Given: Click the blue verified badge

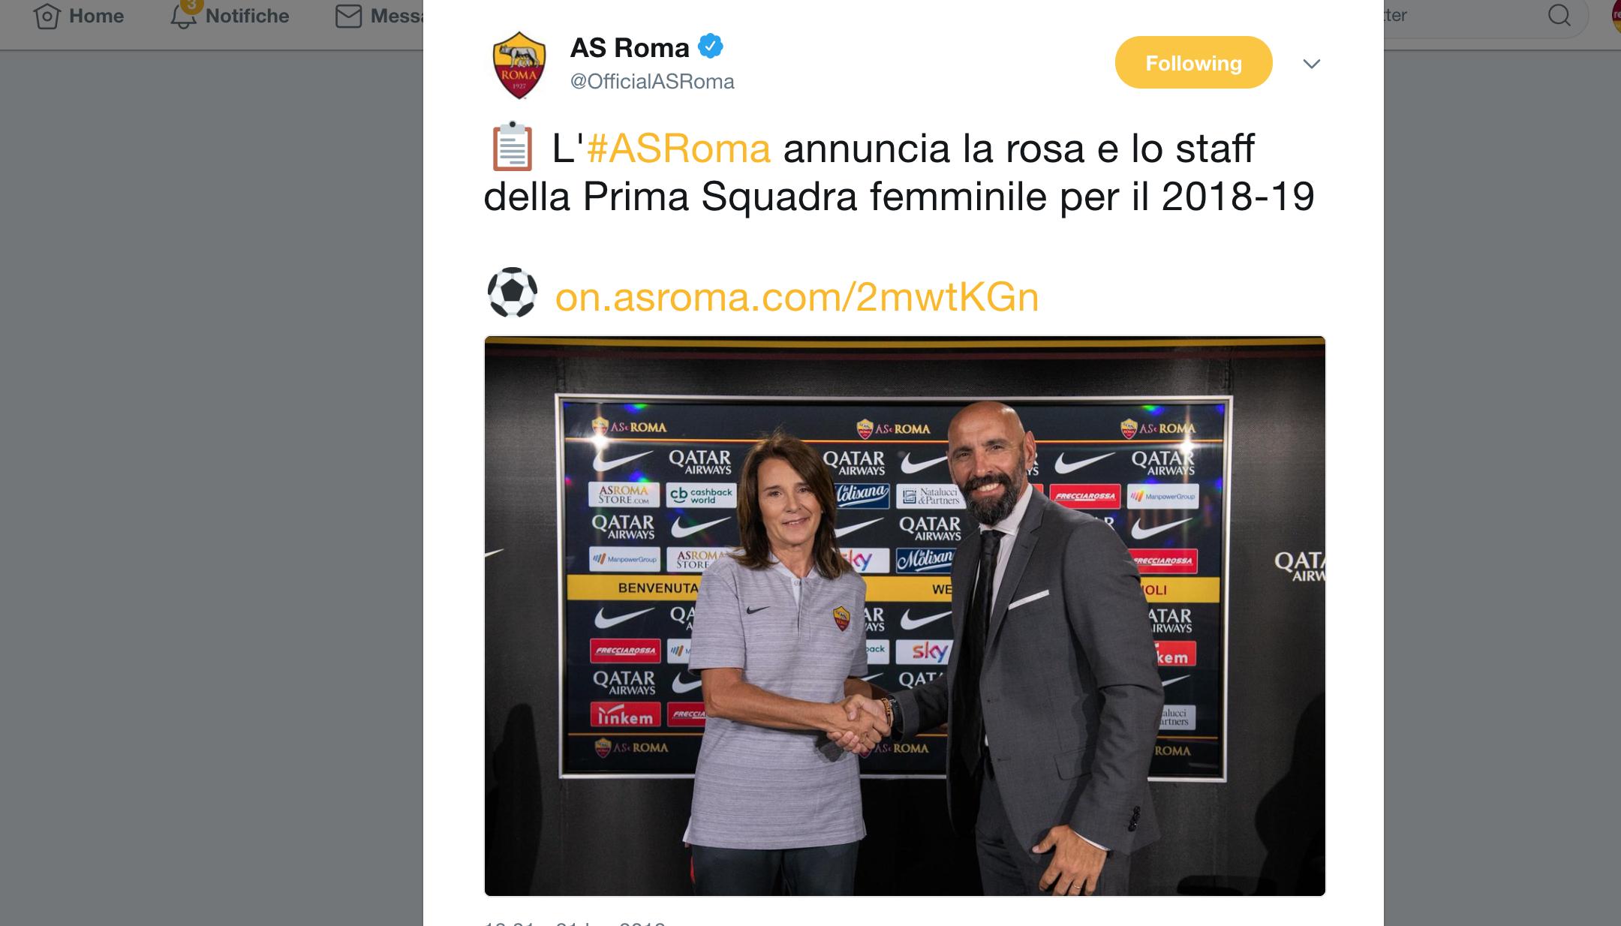Looking at the screenshot, I should [x=710, y=47].
